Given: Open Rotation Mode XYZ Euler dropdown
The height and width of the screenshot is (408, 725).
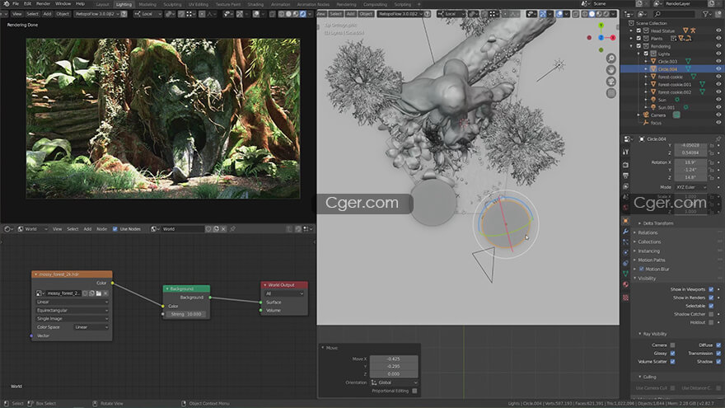Looking at the screenshot, I should pos(690,187).
